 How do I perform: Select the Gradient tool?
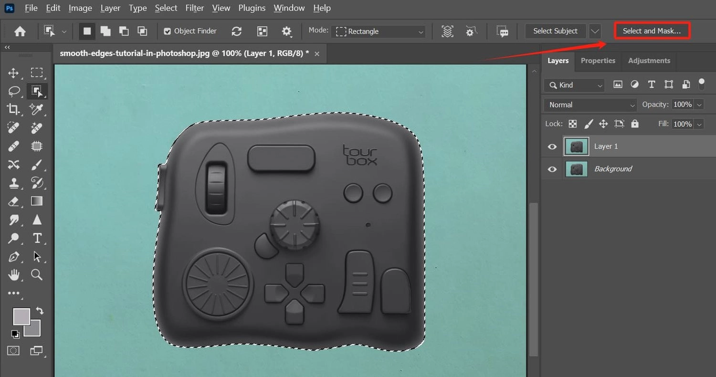[x=37, y=201]
